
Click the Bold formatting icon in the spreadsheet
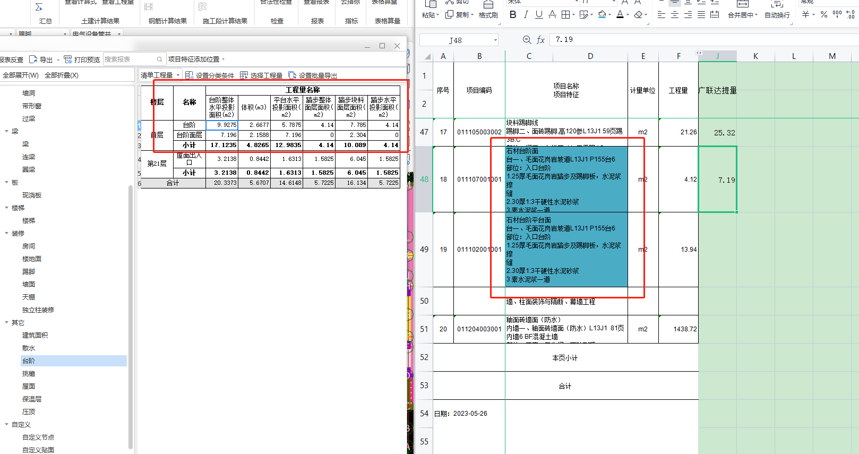513,15
